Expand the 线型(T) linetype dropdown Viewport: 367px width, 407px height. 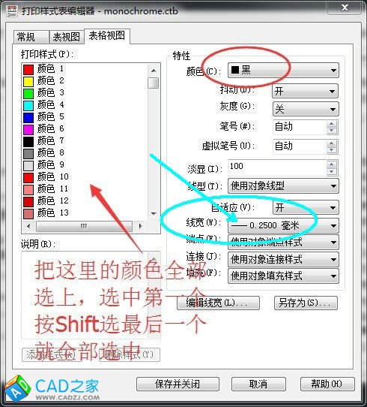283,185
